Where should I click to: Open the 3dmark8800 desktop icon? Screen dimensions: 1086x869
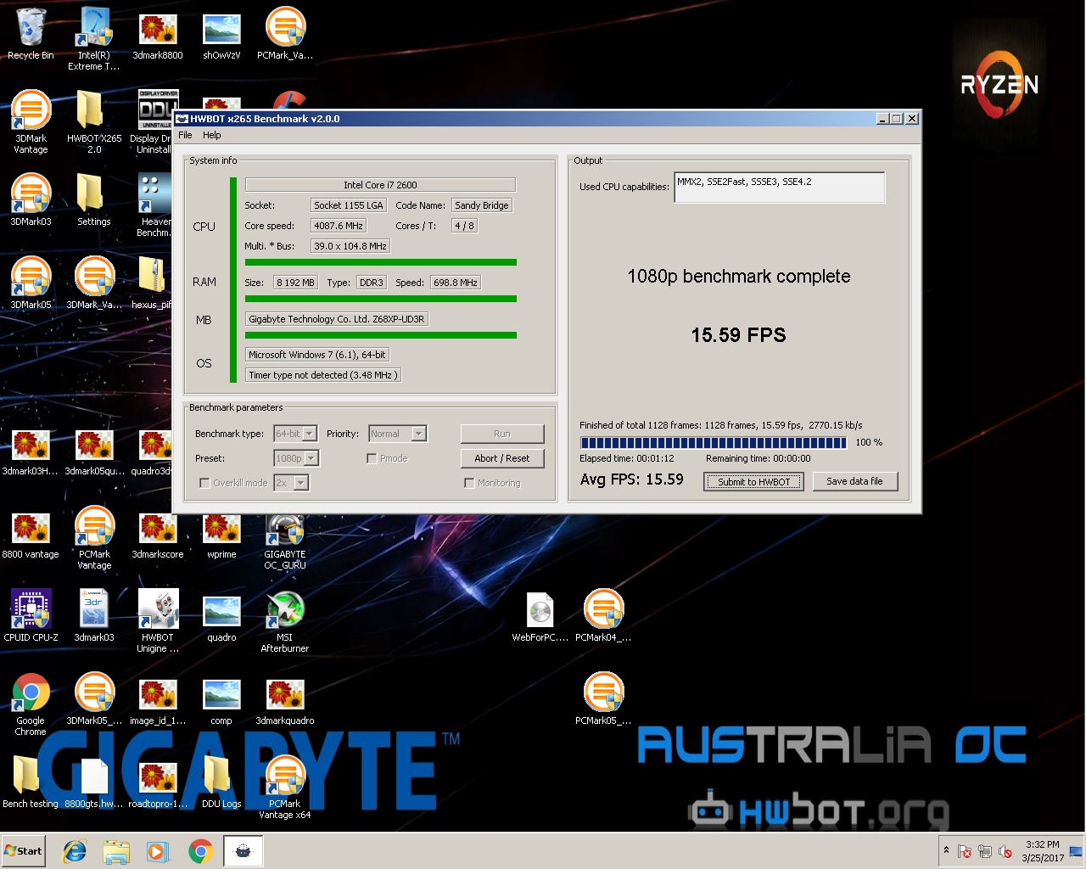point(158,34)
